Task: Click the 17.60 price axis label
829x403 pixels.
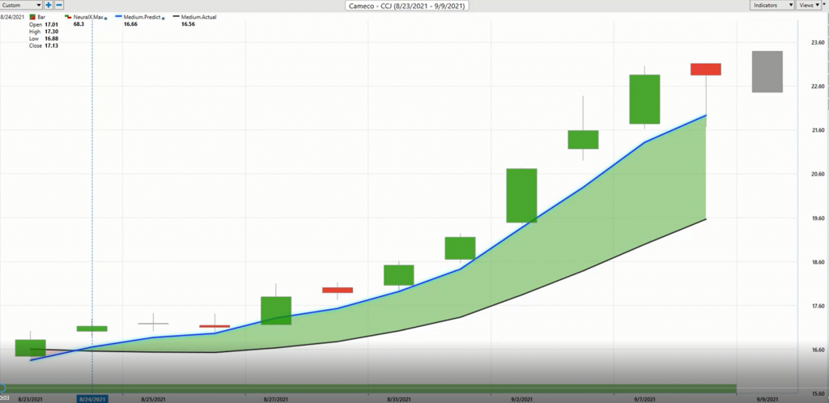Action: pyautogui.click(x=816, y=307)
